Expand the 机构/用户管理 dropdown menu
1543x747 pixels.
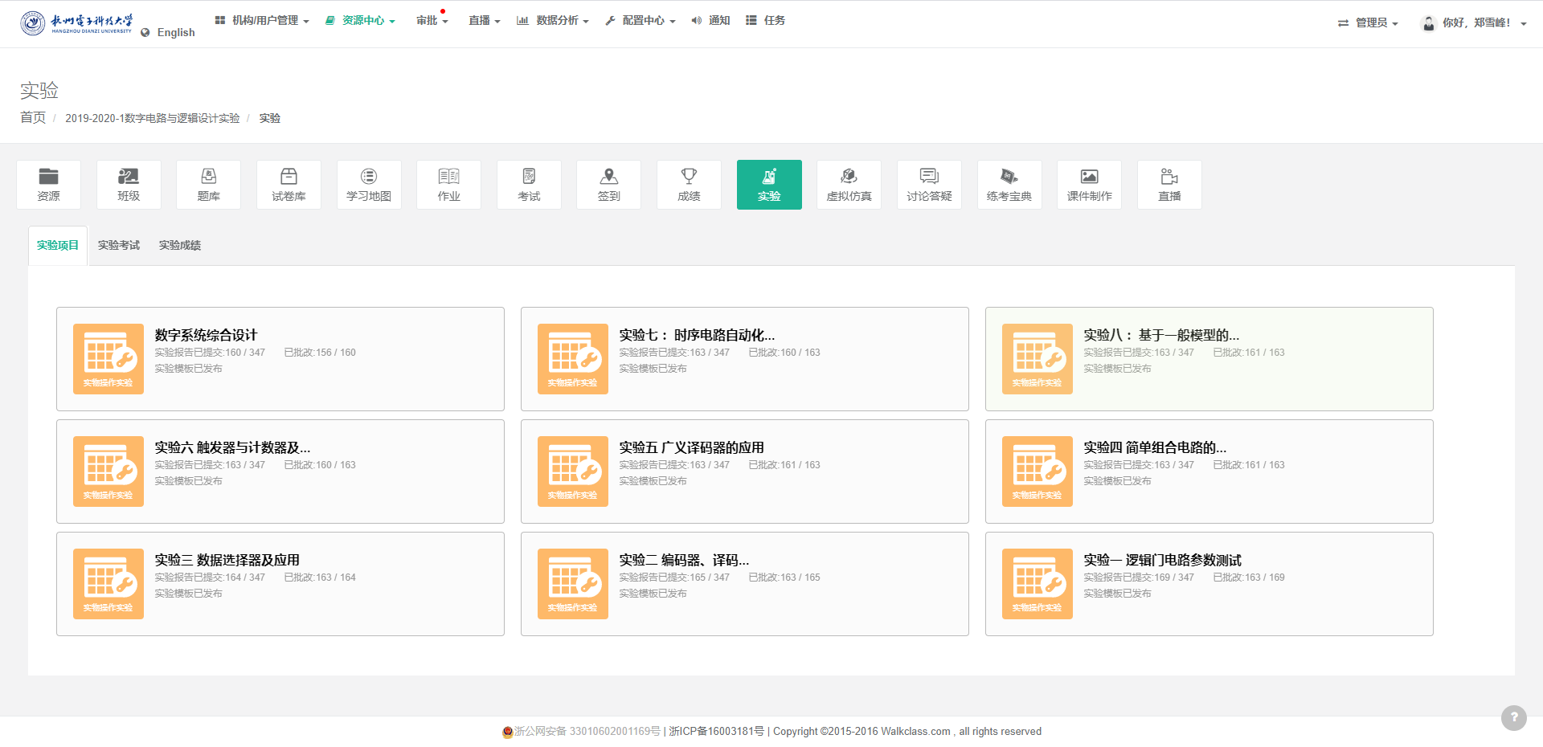click(x=263, y=21)
